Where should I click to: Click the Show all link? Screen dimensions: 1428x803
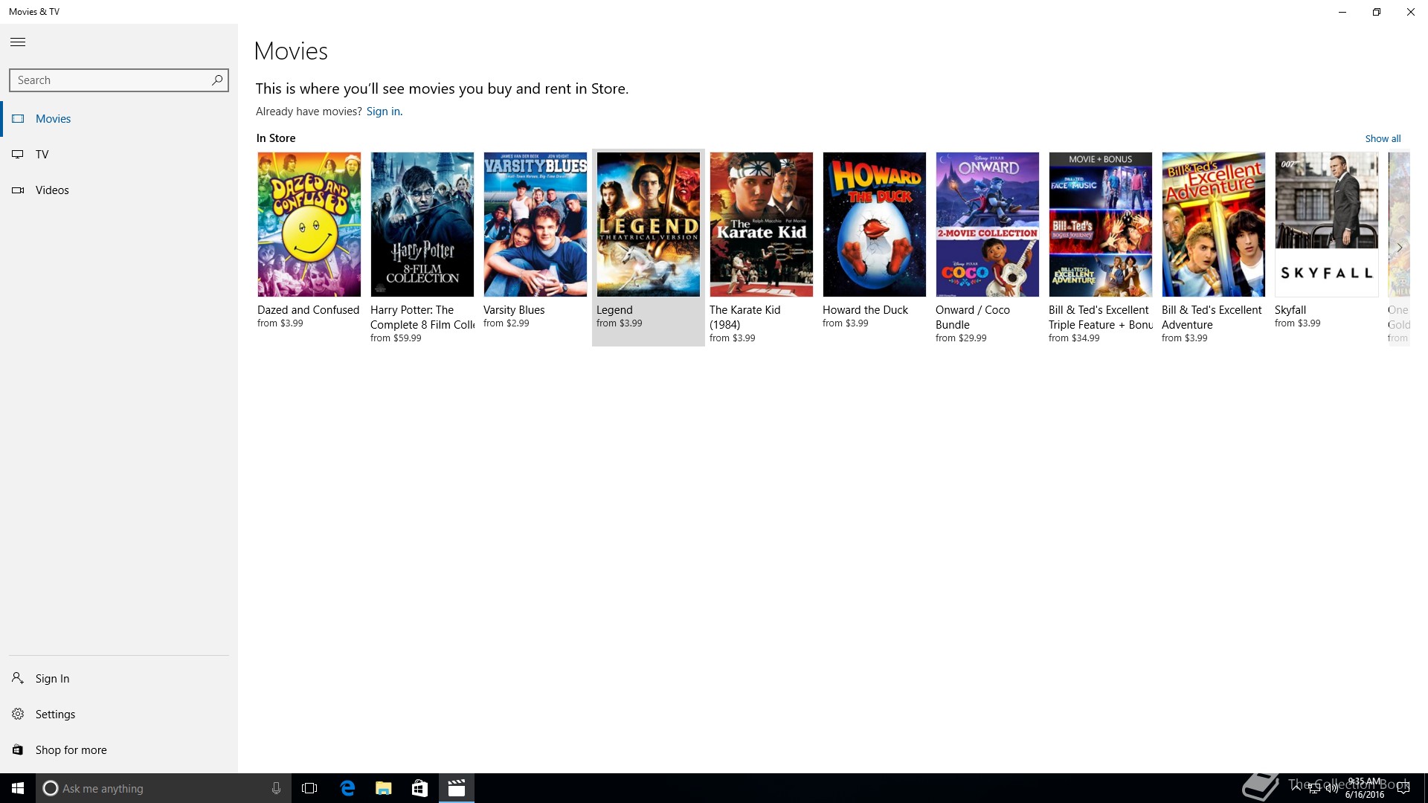(1383, 138)
